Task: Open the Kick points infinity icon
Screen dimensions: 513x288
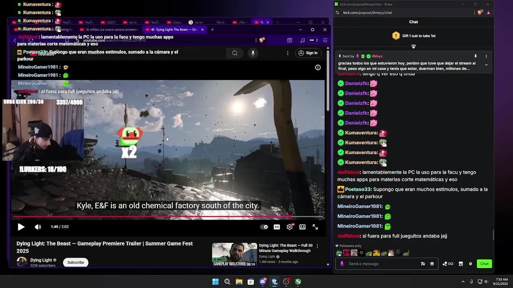Action: tap(448, 264)
